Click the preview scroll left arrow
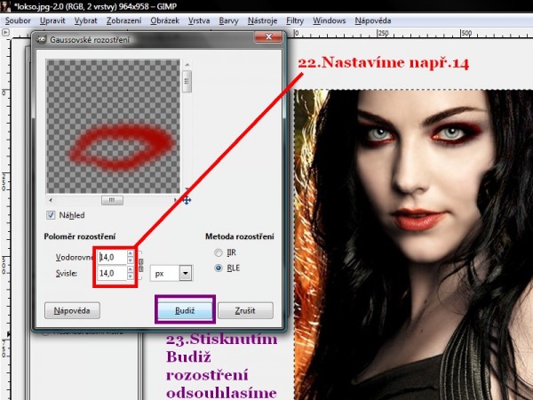 [x=51, y=200]
